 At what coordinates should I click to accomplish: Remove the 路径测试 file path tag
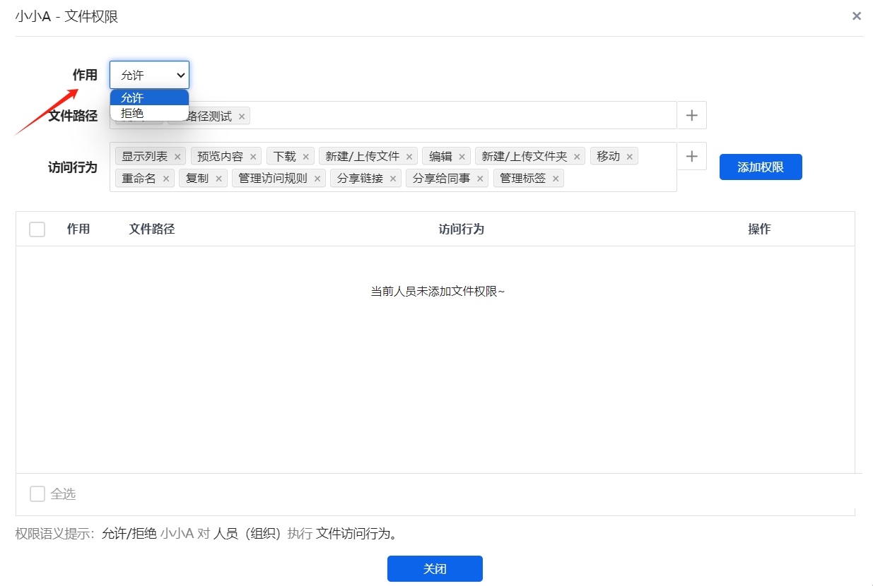coord(242,116)
